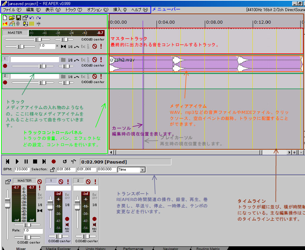Open Options menu (オプション)
The width and height of the screenshot is (305, 250).
98,10
